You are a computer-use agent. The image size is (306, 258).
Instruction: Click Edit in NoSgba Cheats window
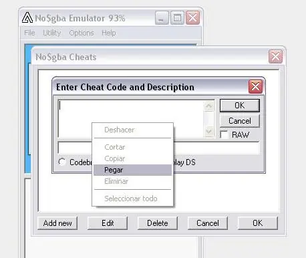(x=108, y=223)
